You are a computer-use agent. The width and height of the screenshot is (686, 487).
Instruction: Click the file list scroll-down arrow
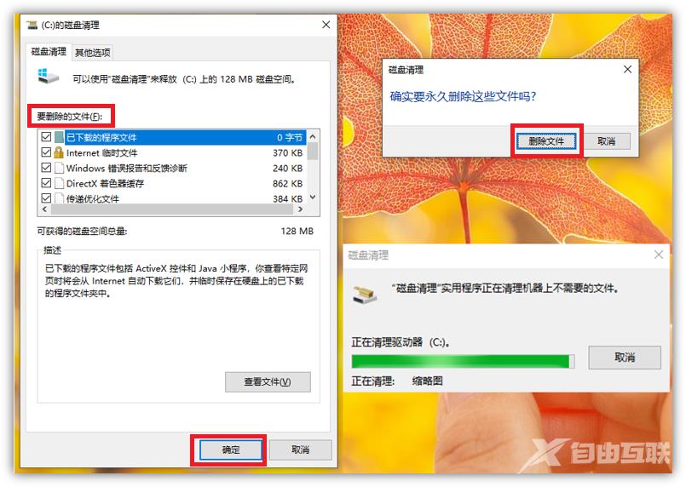(313, 198)
